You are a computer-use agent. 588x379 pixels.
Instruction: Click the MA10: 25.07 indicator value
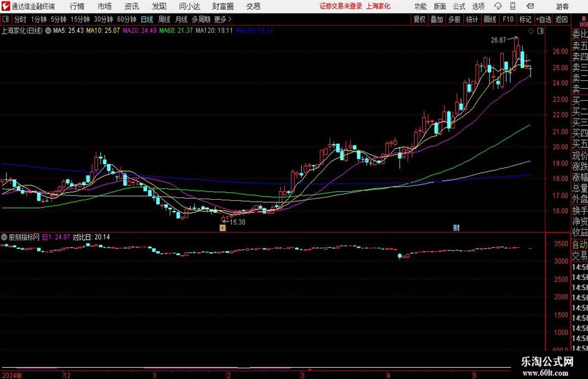103,30
